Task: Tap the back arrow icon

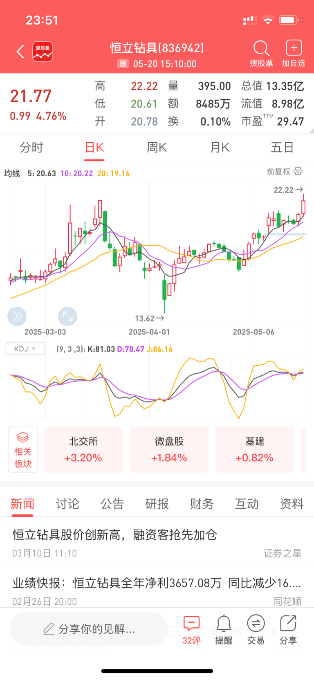Action: (x=20, y=52)
